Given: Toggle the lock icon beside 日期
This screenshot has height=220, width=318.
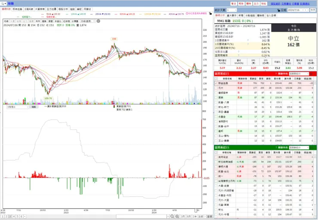Looking at the screenshot, I should coord(278,10).
